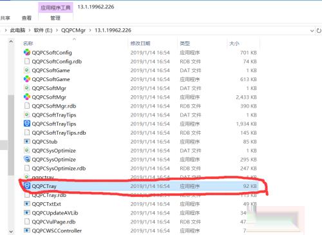
Task: Click the QQPCVulPage.rdb file icon
Action: pyautogui.click(x=27, y=221)
